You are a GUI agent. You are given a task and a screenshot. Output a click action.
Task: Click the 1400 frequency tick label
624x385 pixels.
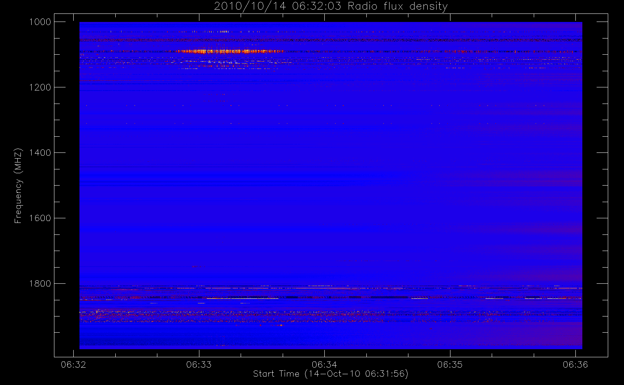40,153
